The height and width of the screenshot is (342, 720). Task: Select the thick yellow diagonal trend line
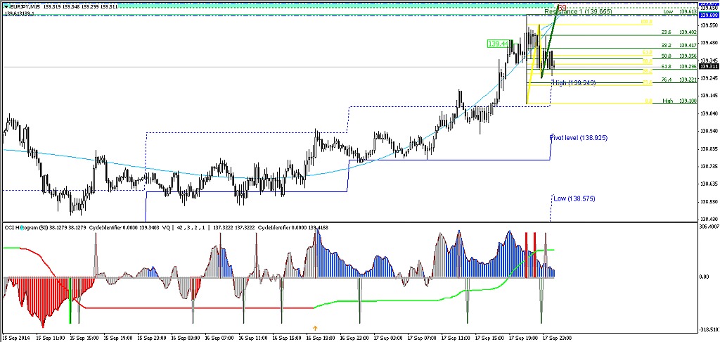click(533, 63)
